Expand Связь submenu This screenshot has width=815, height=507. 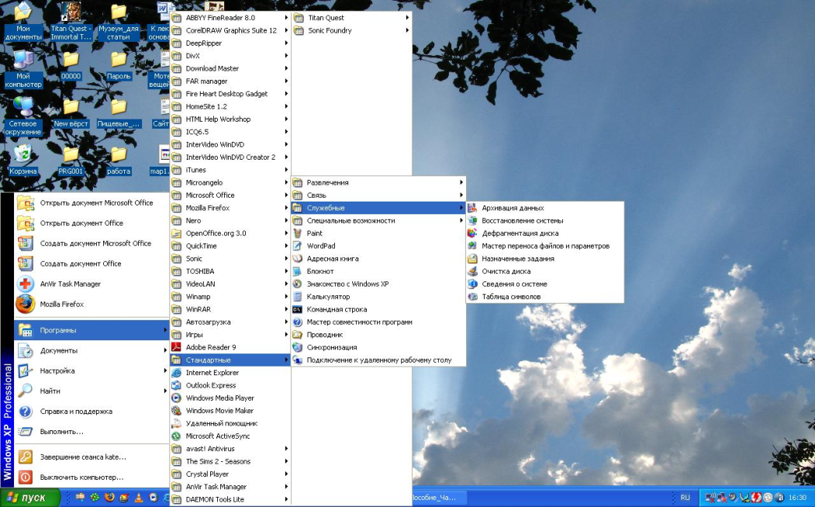378,195
